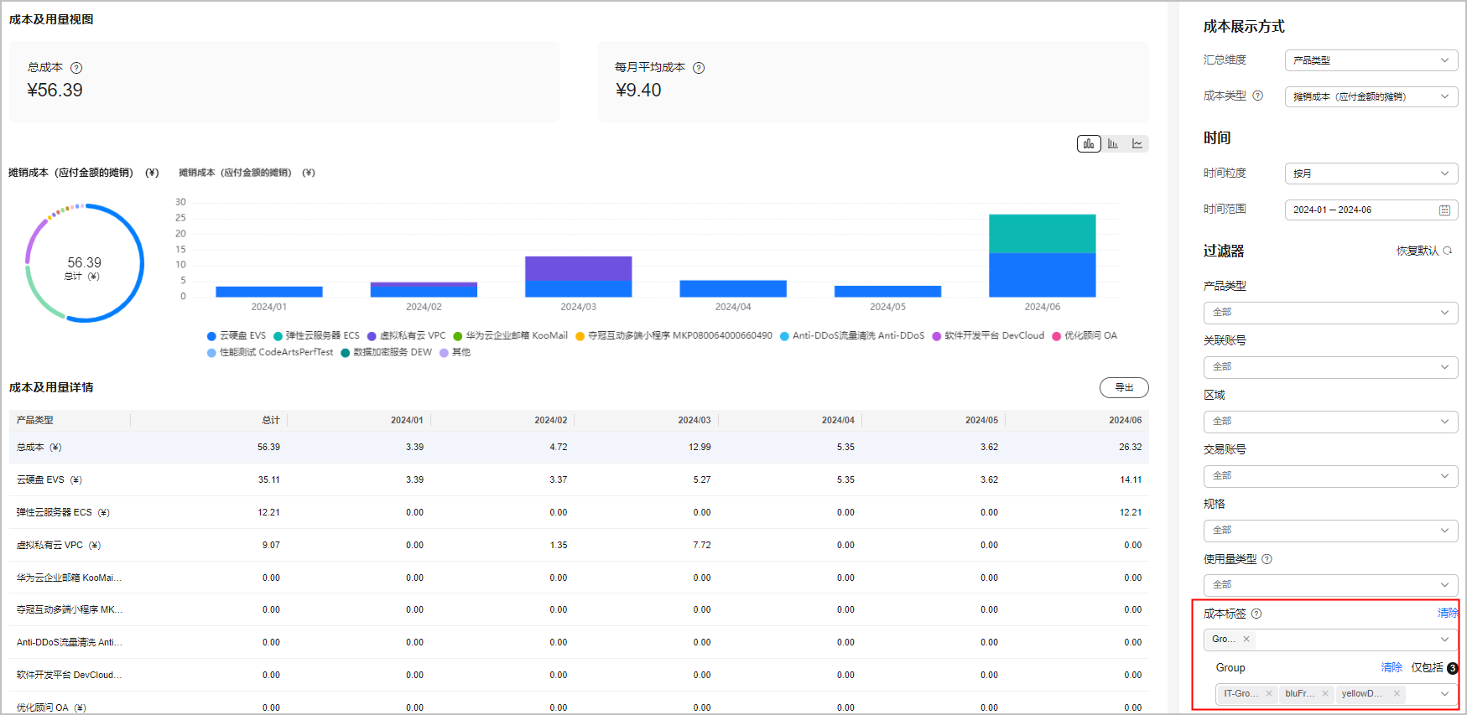This screenshot has height=715, width=1467.
Task: Open the 成本类型 dropdown showing 摊销成本
Action: (1371, 96)
